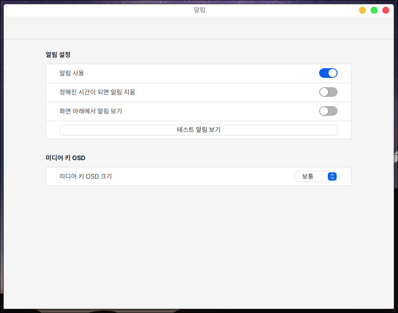Screen dimensions: 398x313
Task: Click the 정해진 시간이 되면 알림 지움 label
Action: (97, 92)
